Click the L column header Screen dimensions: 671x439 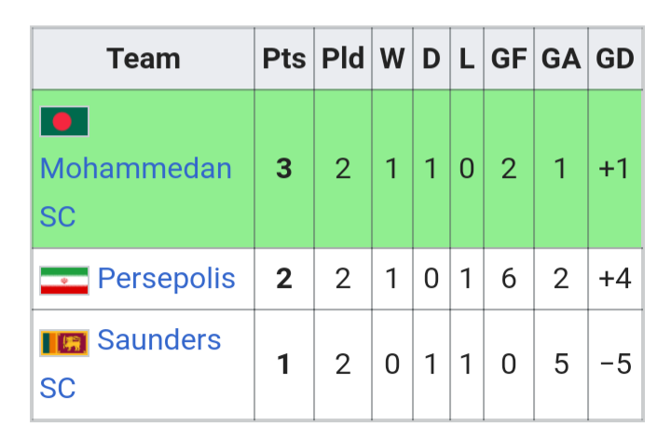tap(467, 59)
